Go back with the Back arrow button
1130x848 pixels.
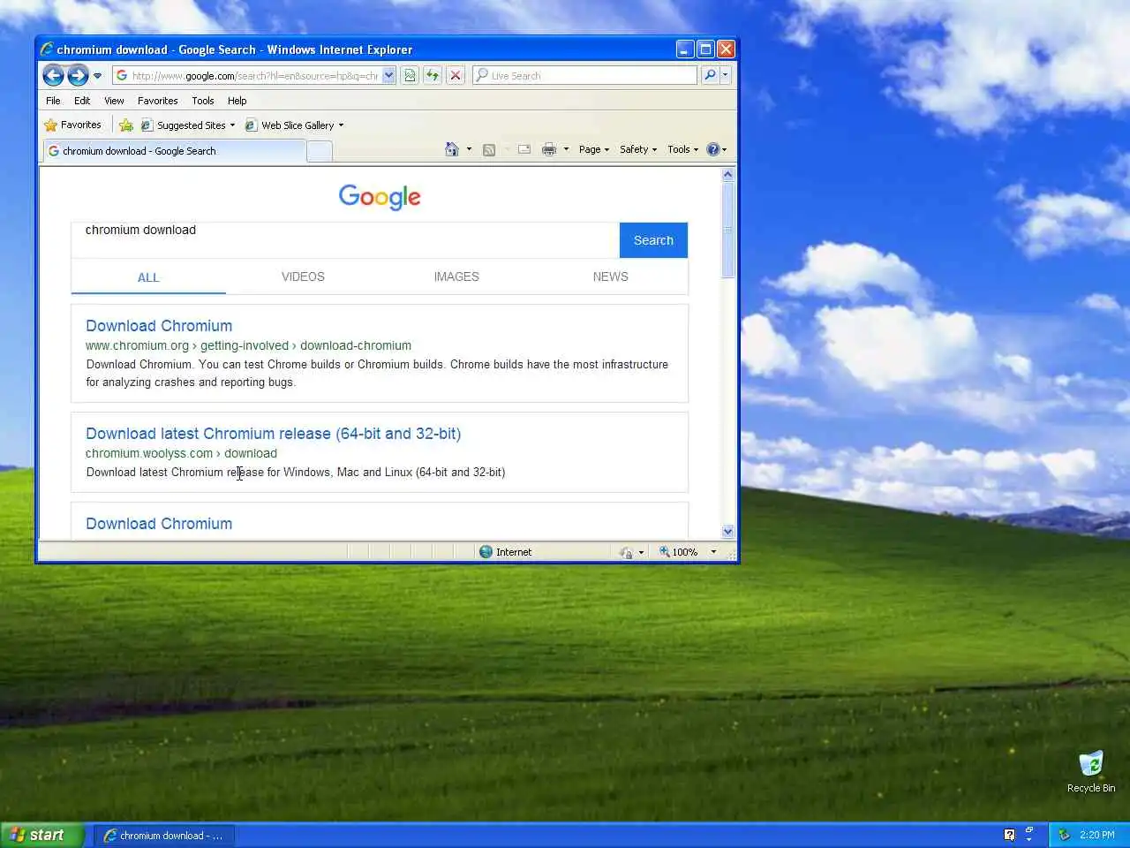click(53, 75)
